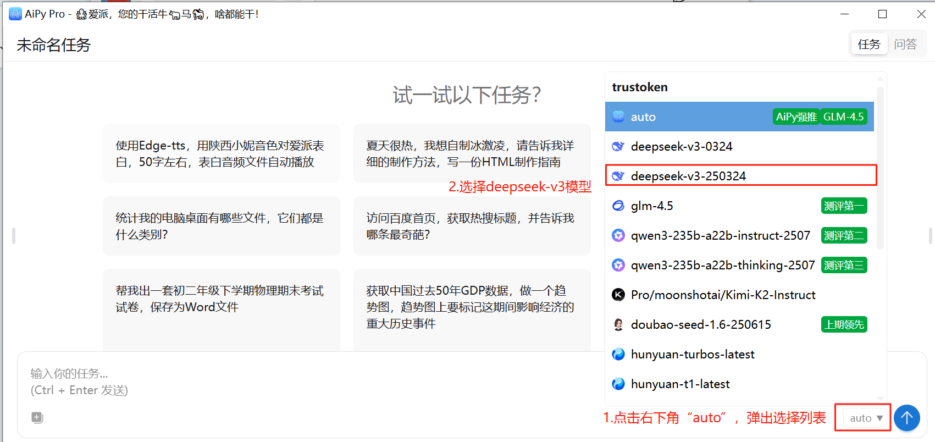Click the doubao-seed-1.6-250615 avatar icon
The image size is (935, 442).
(618, 324)
